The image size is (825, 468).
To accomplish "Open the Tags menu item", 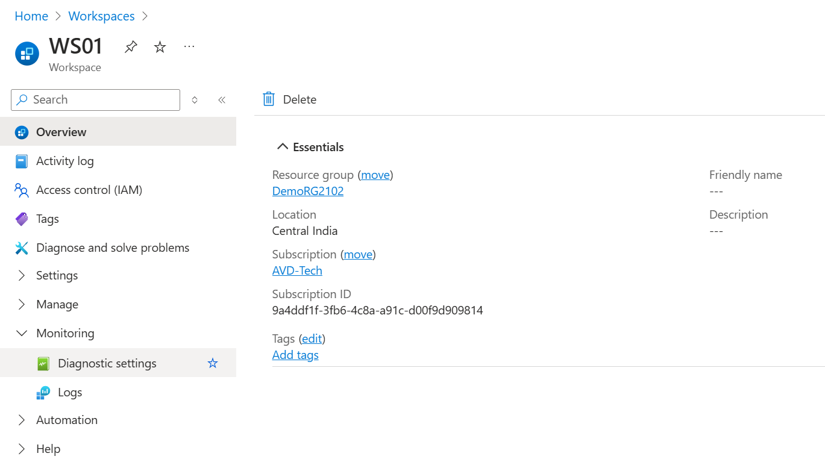I will pyautogui.click(x=118, y=219).
